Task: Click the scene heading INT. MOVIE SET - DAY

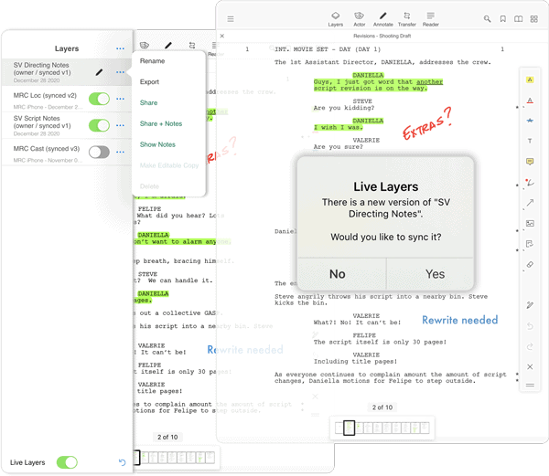Action: [328, 49]
